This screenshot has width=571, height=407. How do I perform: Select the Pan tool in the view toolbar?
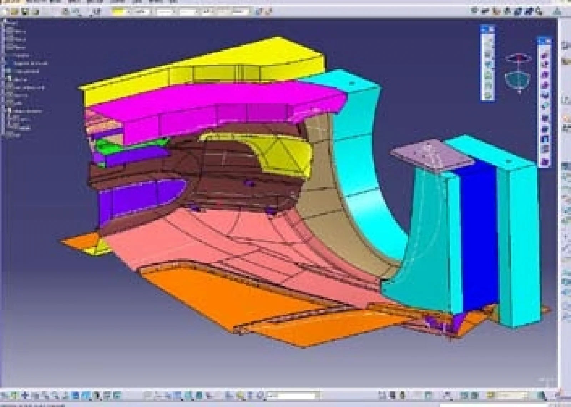coord(25,395)
